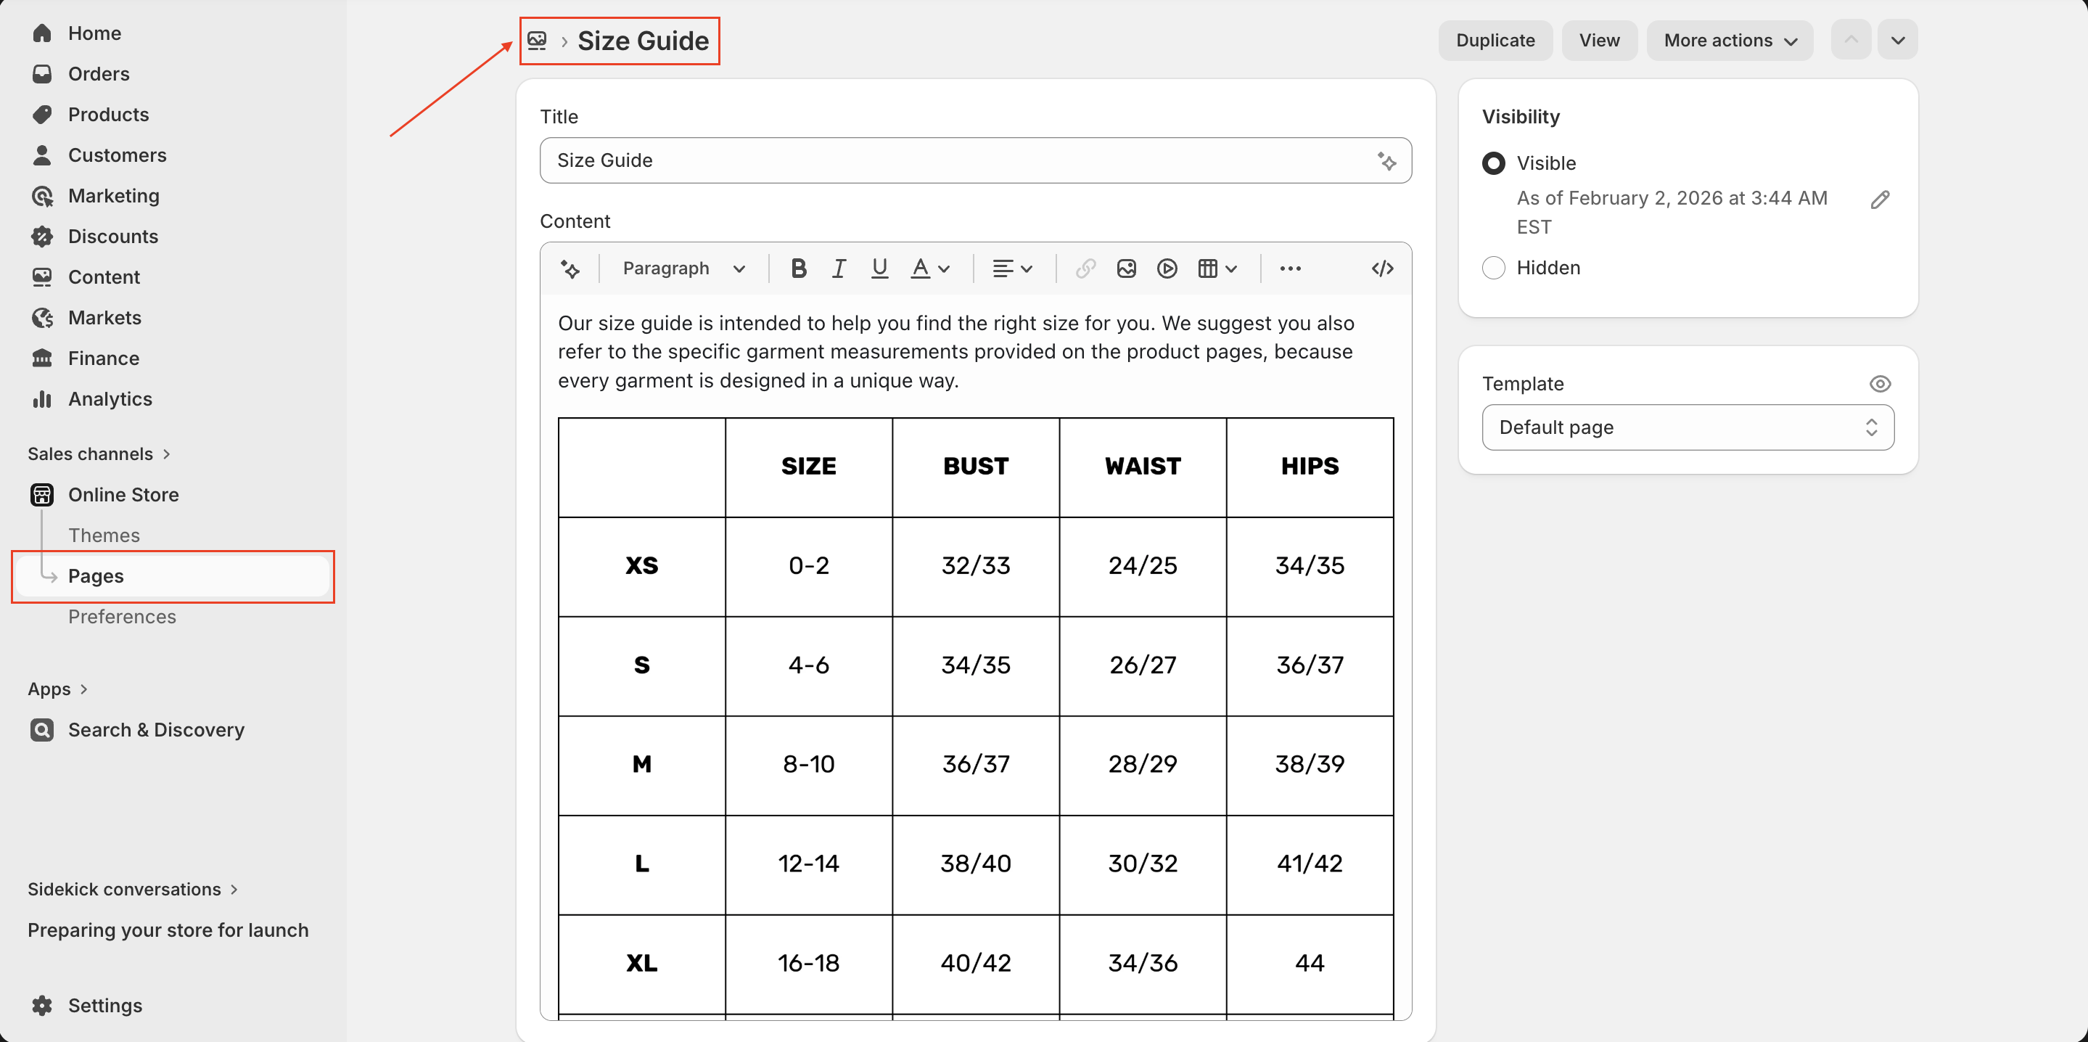Open Pages in the sidebar
This screenshot has width=2088, height=1042.
point(96,575)
